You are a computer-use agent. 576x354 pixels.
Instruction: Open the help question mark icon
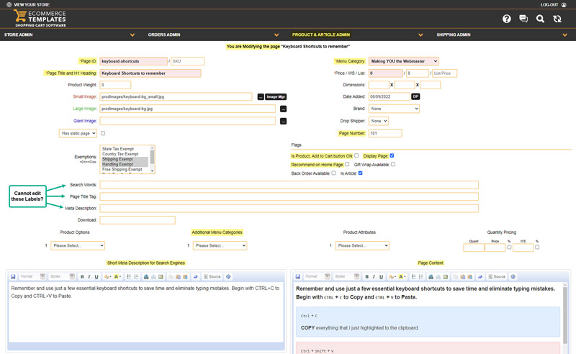click(x=507, y=19)
